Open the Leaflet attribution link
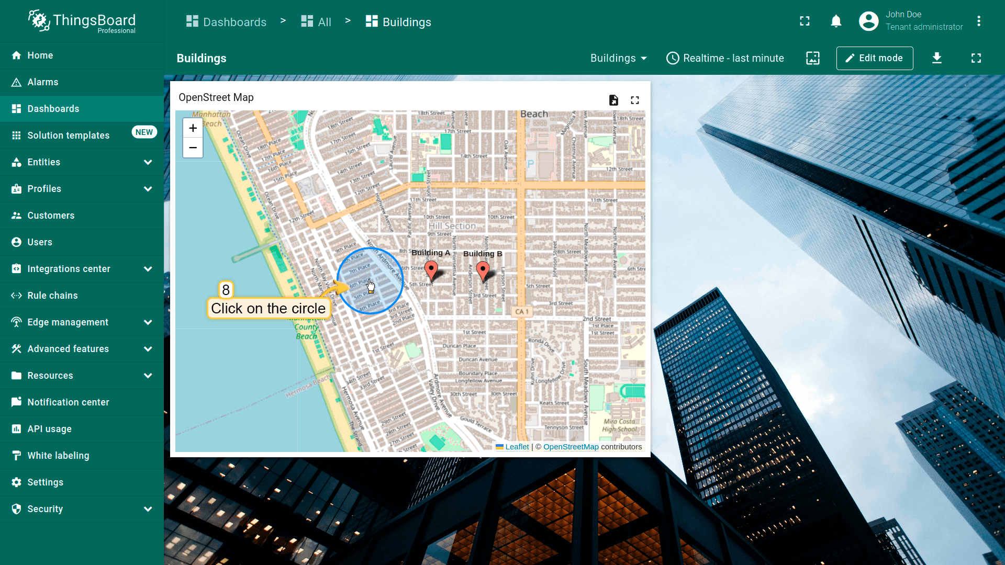Image resolution: width=1005 pixels, height=565 pixels. pos(517,447)
